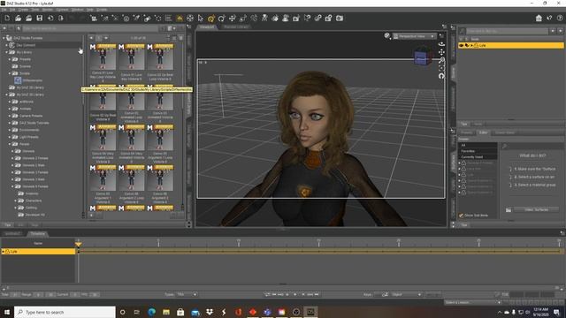Click the Open File folder icon
This screenshot has height=318, width=566.
(x=18, y=18)
